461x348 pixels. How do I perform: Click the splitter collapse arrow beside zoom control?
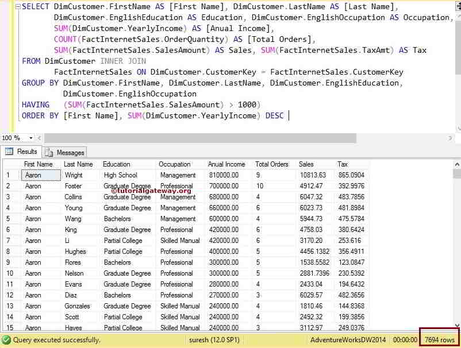point(39,138)
